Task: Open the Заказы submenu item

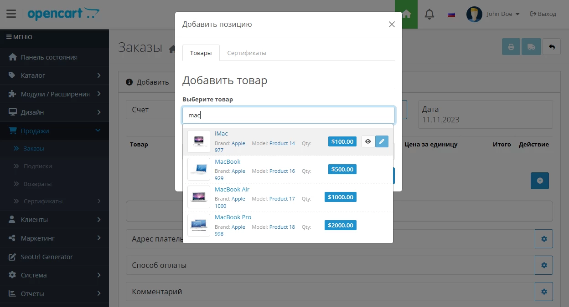Action: (54, 148)
